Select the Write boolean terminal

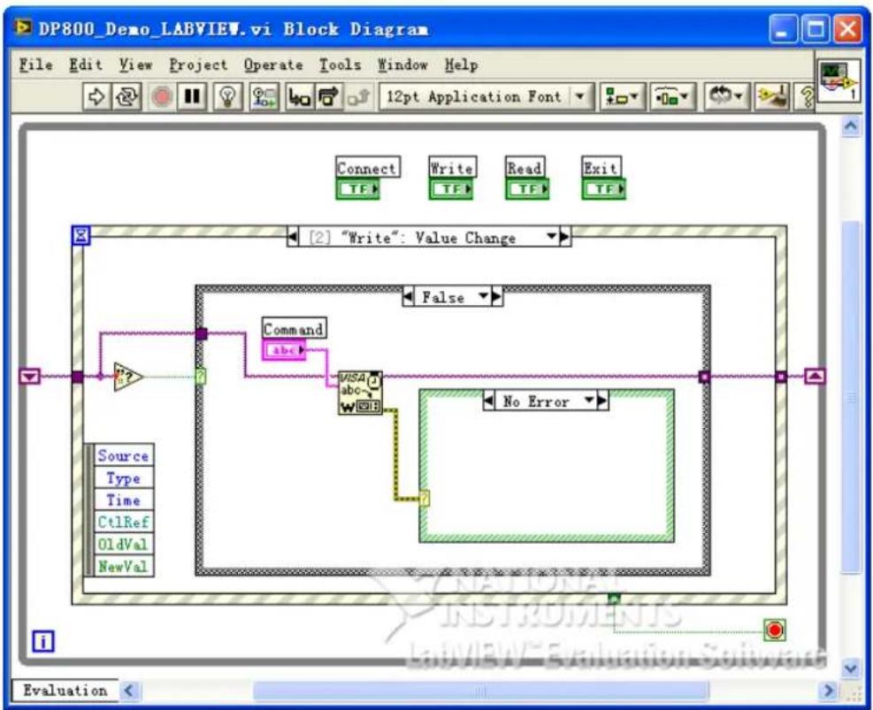tap(451, 189)
